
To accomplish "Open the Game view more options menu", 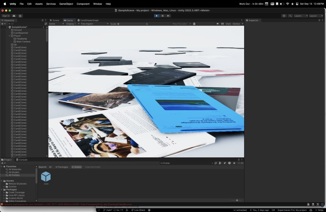I will (x=242, y=20).
